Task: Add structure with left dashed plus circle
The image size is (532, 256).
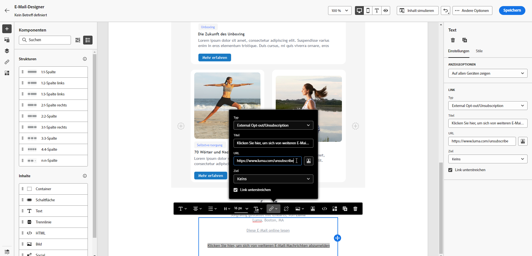Action: coord(181,126)
